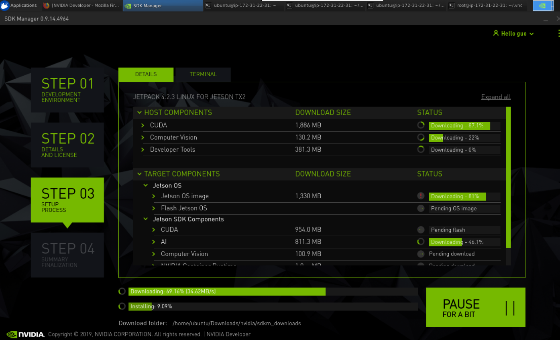Click the JETPACK 4.2.3 LINUX FOR JETSON TX2 heading
The image size is (560, 340).
[189, 97]
